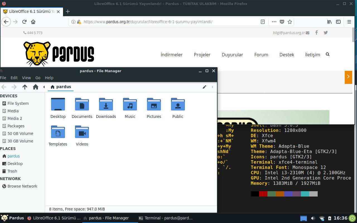Save the page to Pocket
This screenshot has width=357, height=223.
point(282,21)
